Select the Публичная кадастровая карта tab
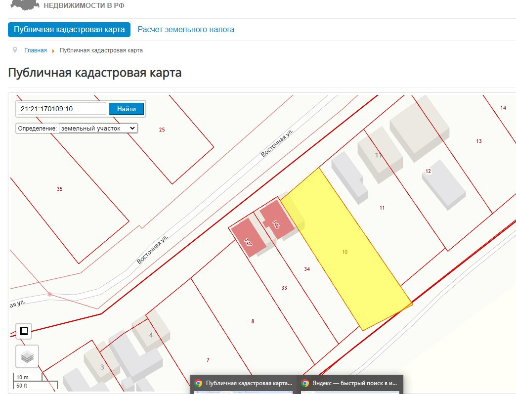 (x=69, y=30)
